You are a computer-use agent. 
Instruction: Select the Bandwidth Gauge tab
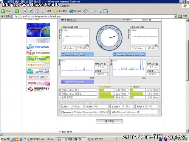[x=77, y=82]
